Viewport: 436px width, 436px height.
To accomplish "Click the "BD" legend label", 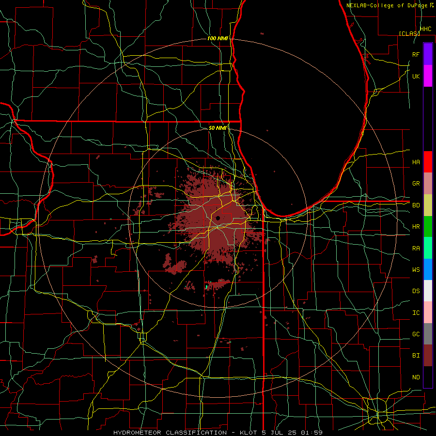I will tap(416, 205).
